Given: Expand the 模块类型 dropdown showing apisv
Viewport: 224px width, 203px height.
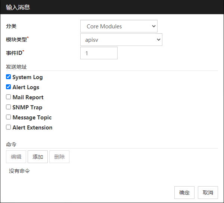Looking at the screenshot, I should point(121,40).
